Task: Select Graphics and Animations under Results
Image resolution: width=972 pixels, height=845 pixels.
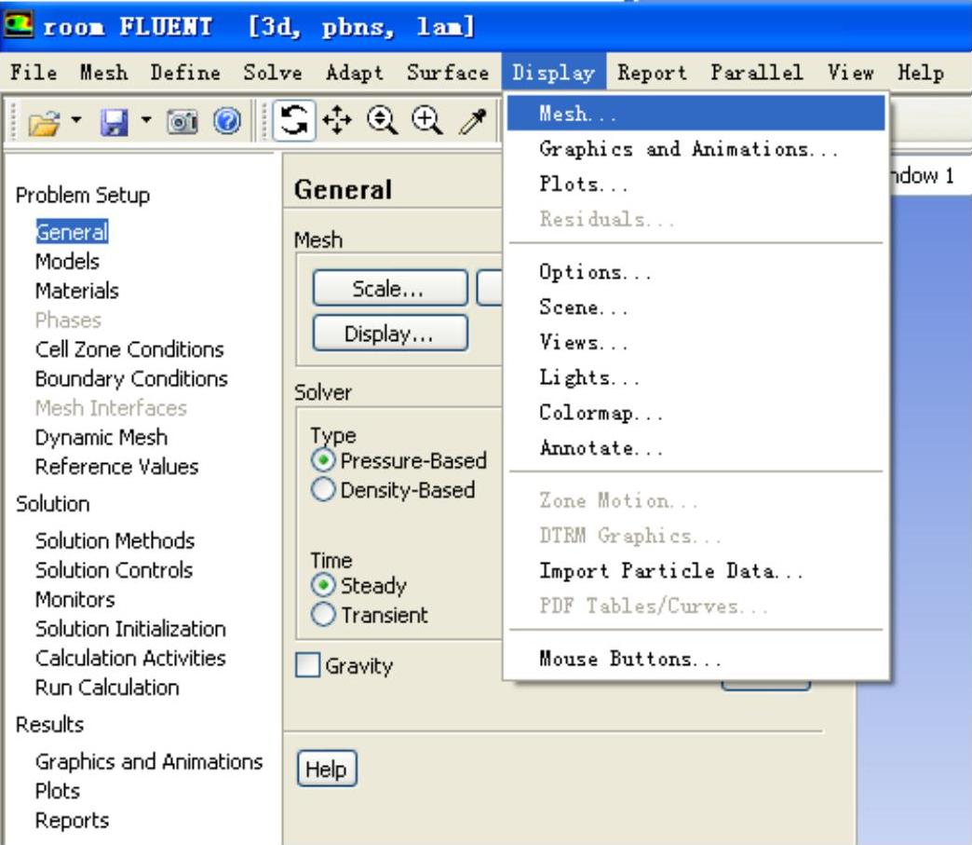Action: pos(149,761)
